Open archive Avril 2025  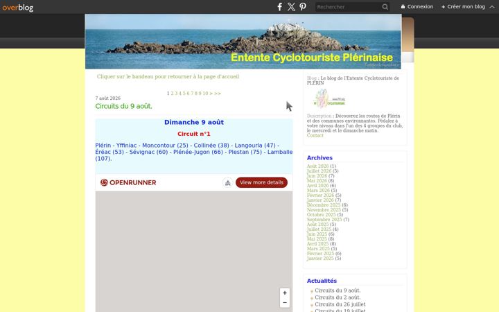317,244
